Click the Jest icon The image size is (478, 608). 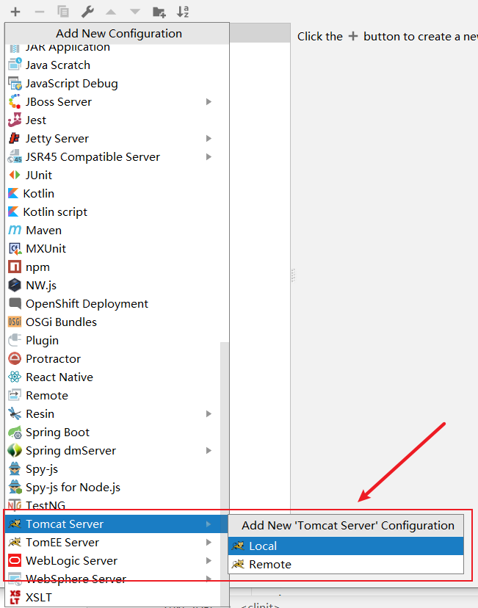click(15, 120)
